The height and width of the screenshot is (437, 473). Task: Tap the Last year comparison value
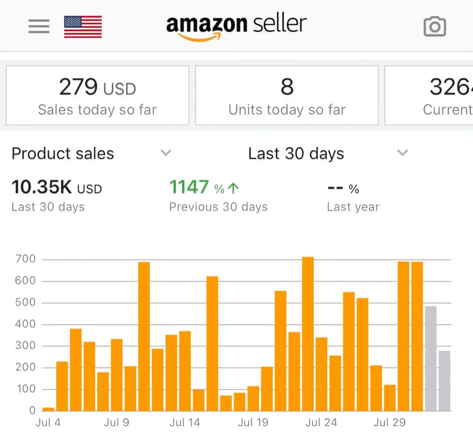click(343, 188)
